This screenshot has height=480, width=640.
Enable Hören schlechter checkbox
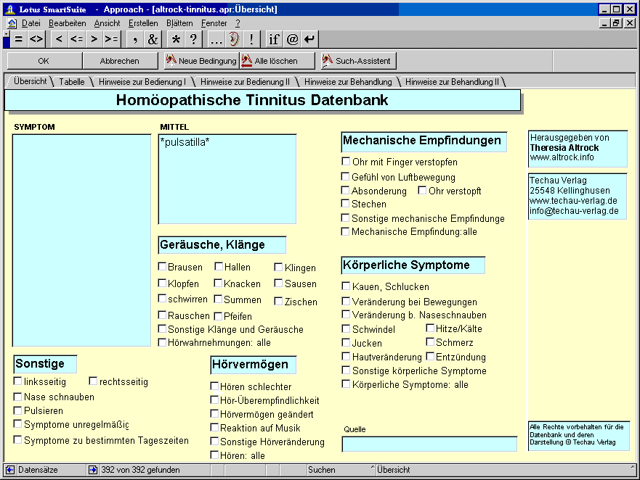click(x=214, y=386)
